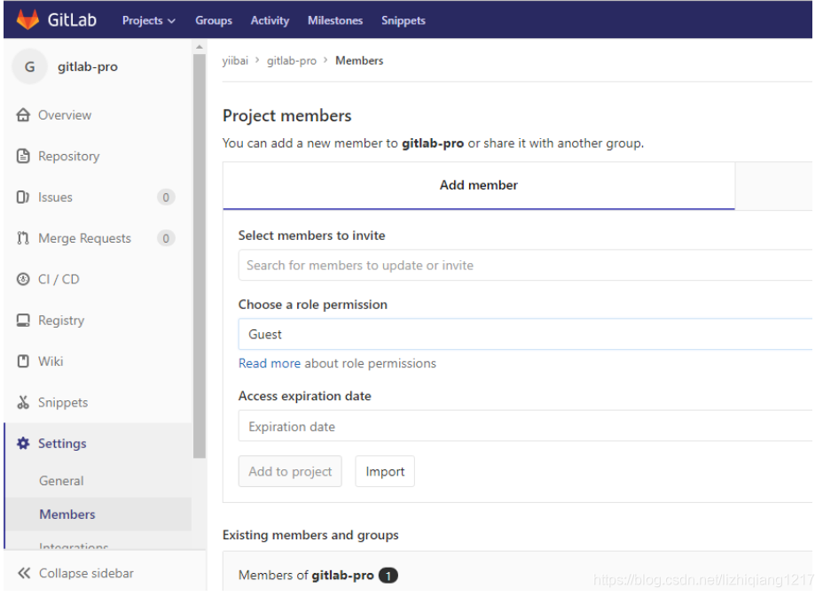Click the Merge Requests icon
823x596 pixels.
(x=23, y=238)
